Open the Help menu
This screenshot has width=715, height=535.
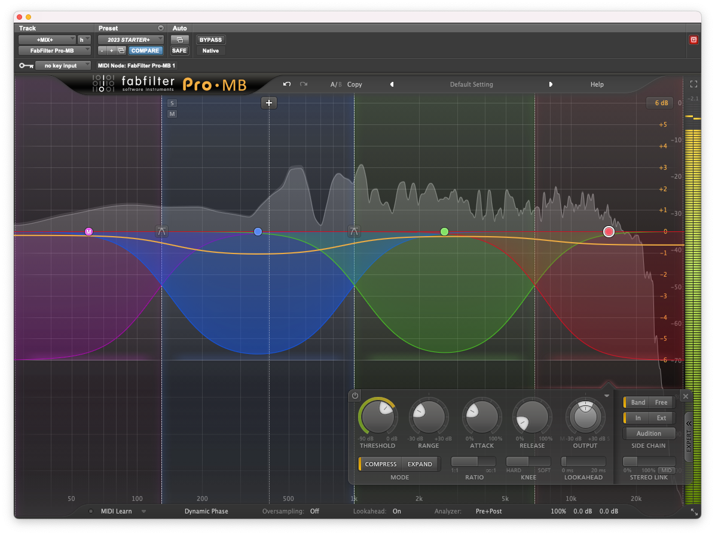point(597,84)
